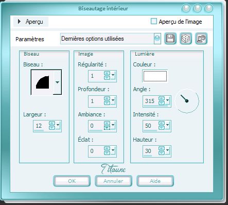Enable the Aperçu de l'image checkbox
228x205 pixels.
tap(153, 22)
